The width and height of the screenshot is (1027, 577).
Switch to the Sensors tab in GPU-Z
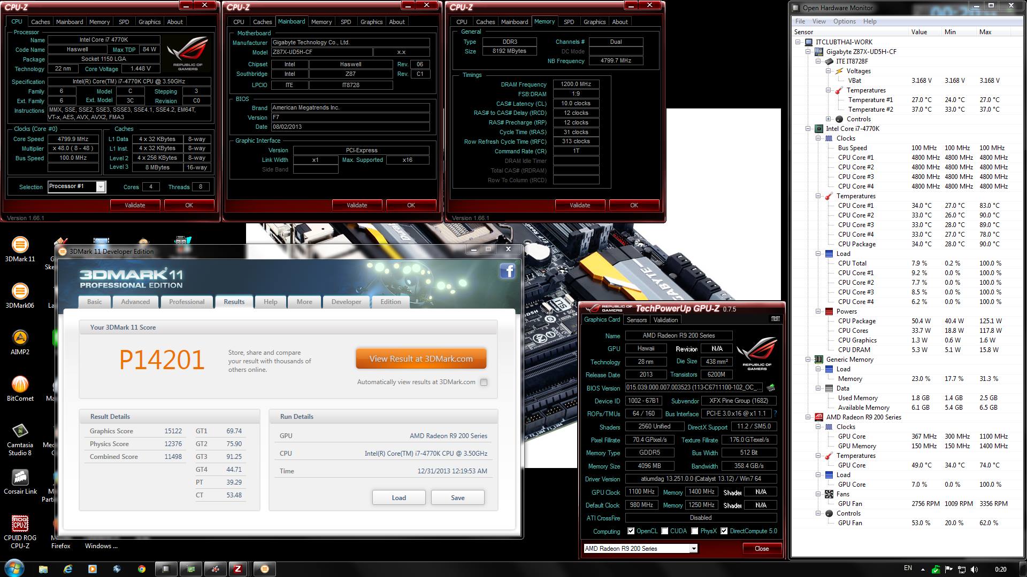click(x=637, y=320)
